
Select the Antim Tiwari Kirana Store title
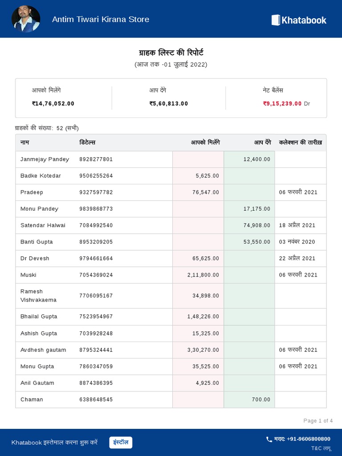coord(101,19)
